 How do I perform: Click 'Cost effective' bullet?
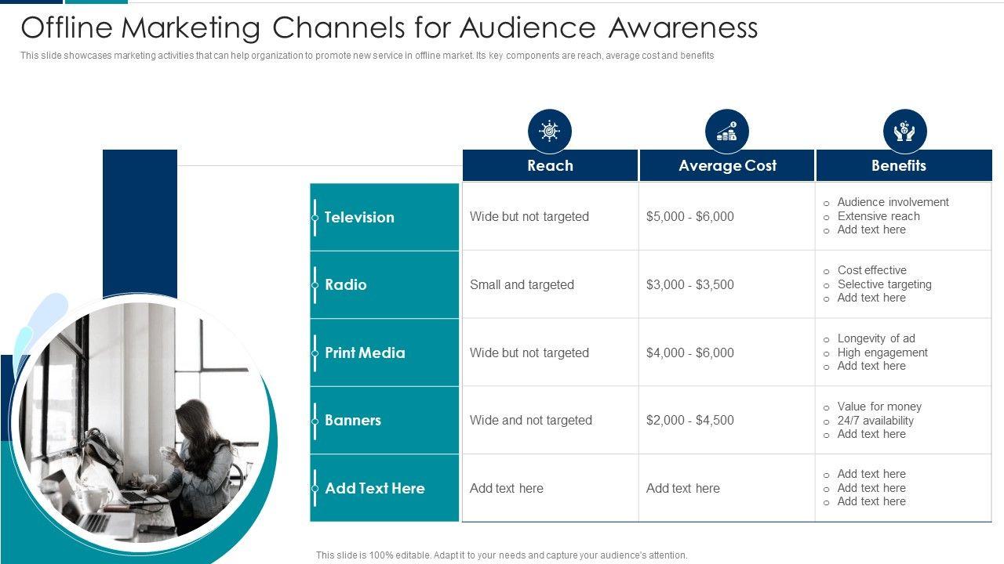tap(871, 270)
